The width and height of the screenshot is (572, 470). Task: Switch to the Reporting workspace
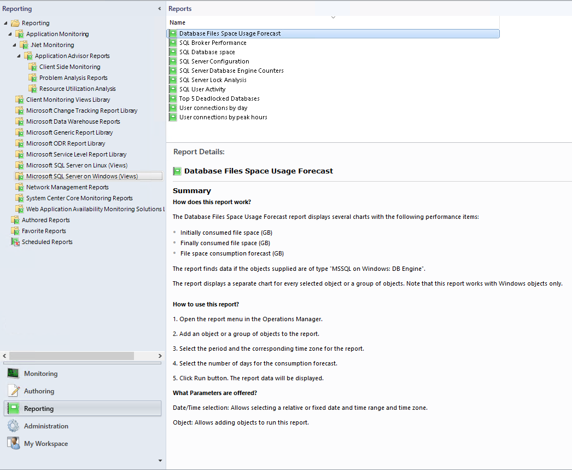coord(83,408)
